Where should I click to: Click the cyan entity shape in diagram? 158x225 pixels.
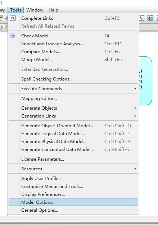146,81
